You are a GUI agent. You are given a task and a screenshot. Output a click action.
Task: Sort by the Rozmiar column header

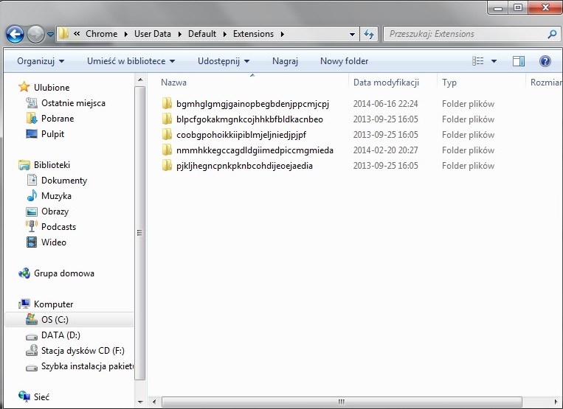pyautogui.click(x=545, y=83)
